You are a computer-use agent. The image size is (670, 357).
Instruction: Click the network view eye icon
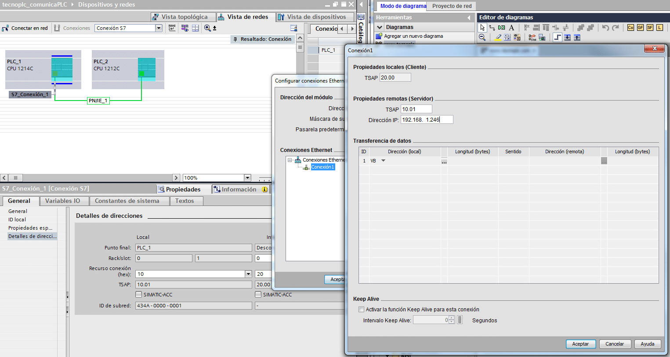(185, 28)
